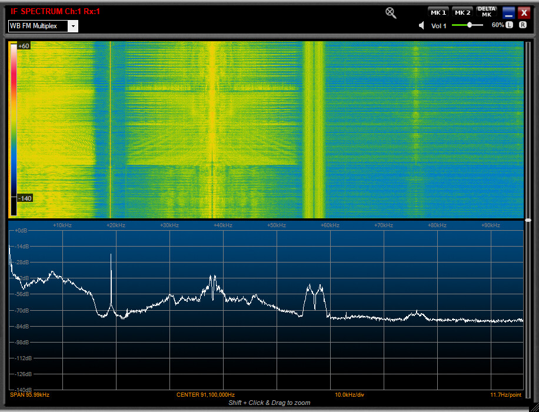
Task: Click the +90kHz frequency axis label
Action: click(491, 225)
